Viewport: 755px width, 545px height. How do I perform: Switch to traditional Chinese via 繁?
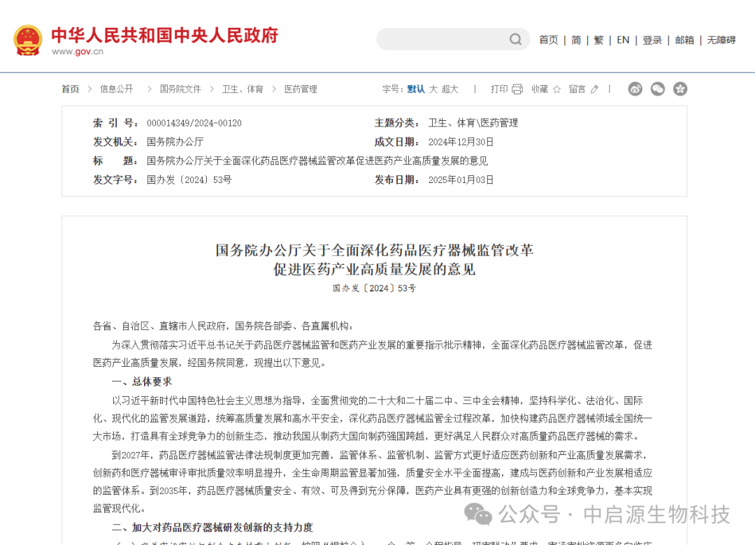click(599, 40)
